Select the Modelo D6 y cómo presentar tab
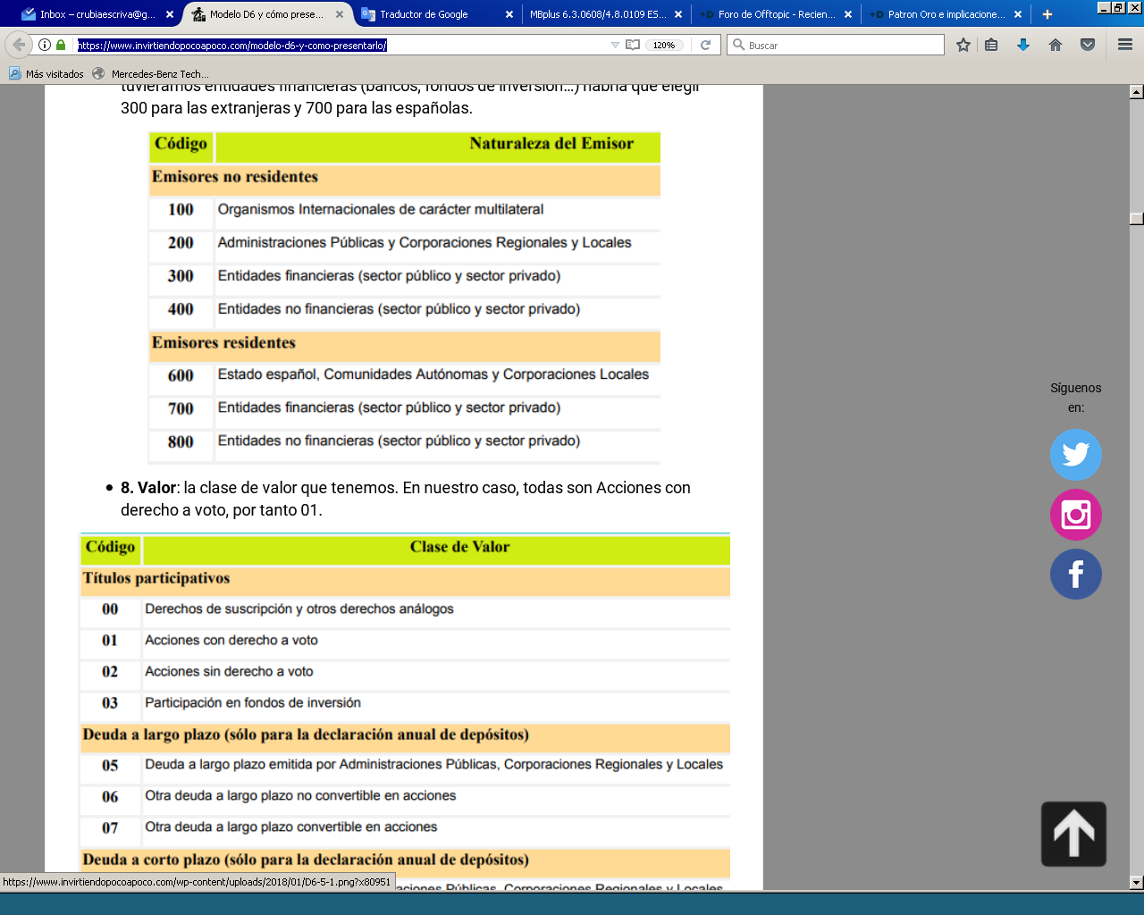This screenshot has height=915, width=1144. click(266, 14)
